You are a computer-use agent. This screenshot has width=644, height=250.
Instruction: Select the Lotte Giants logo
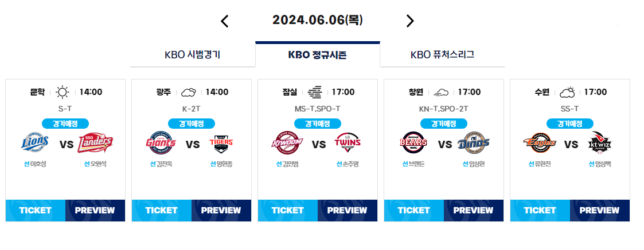pos(161,142)
